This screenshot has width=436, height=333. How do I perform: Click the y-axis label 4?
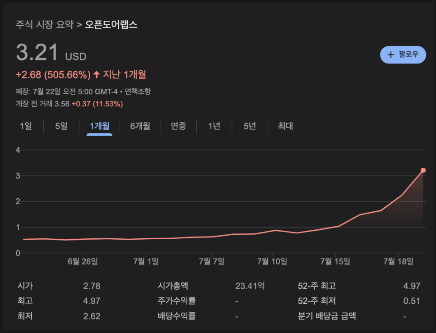[18, 150]
